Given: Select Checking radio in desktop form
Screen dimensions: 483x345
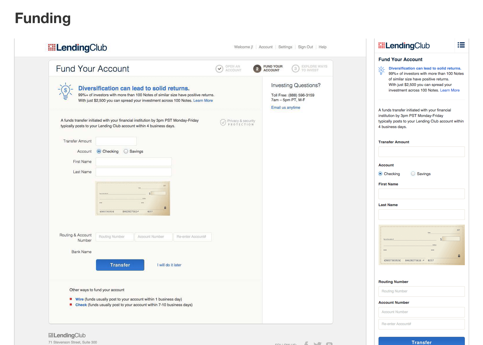Looking at the screenshot, I should tap(99, 151).
